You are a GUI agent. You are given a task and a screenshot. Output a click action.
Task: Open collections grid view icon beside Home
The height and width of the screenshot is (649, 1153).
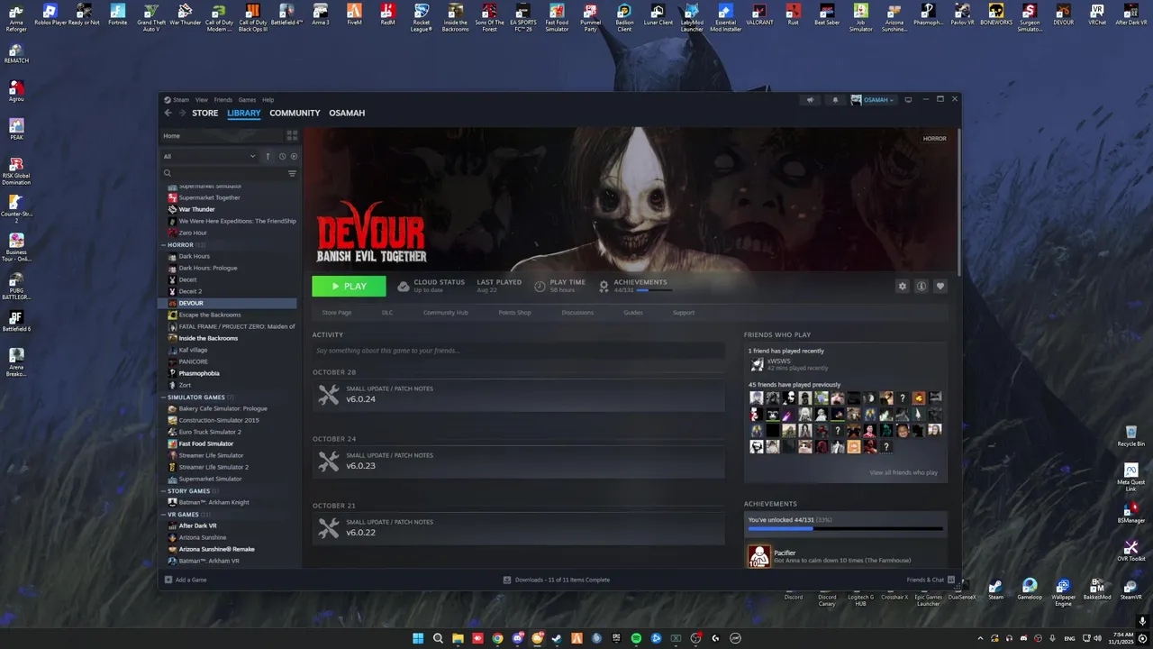292,135
